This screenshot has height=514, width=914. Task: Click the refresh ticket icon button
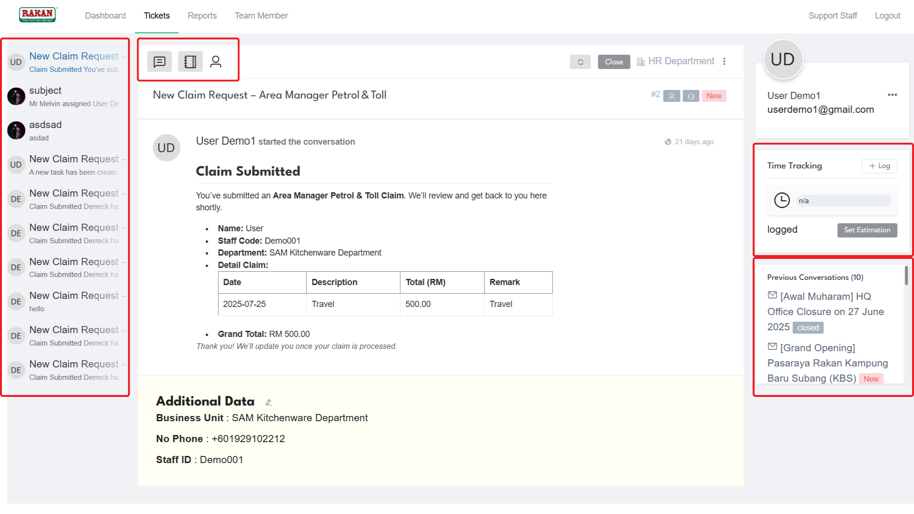pos(580,62)
